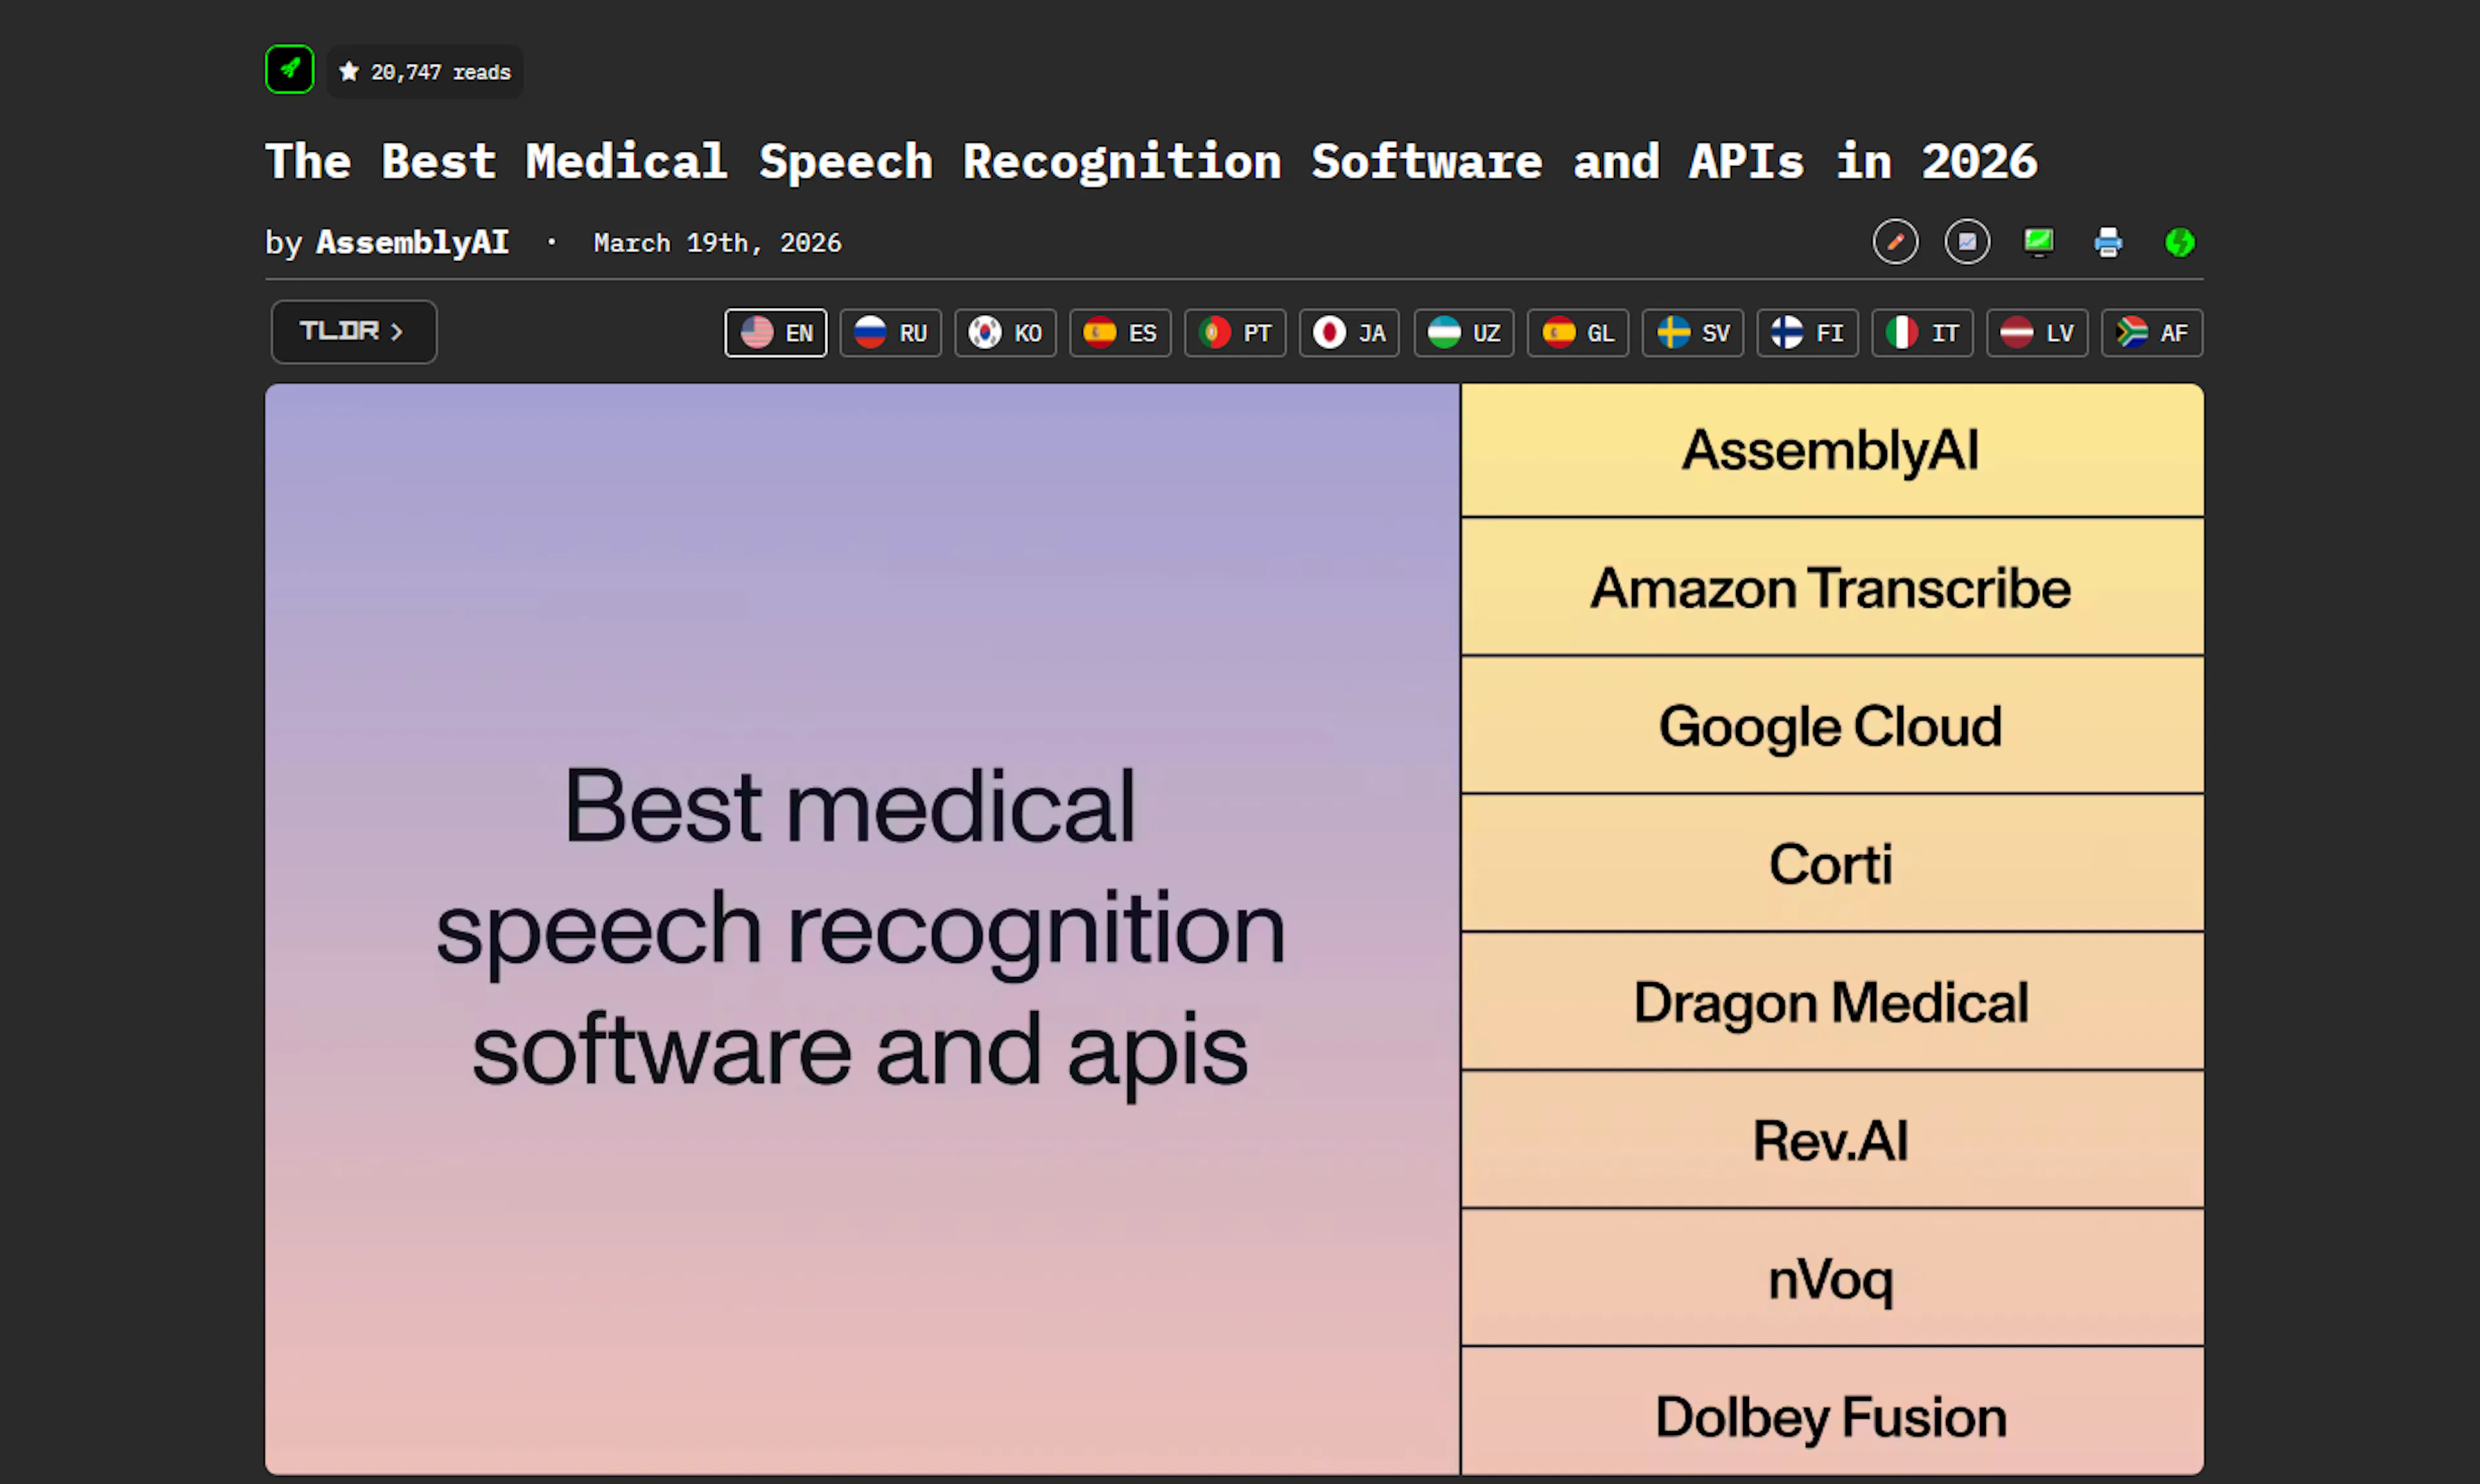The width and height of the screenshot is (2480, 1484).
Task: Choose the GL translation
Action: pyautogui.click(x=1578, y=333)
